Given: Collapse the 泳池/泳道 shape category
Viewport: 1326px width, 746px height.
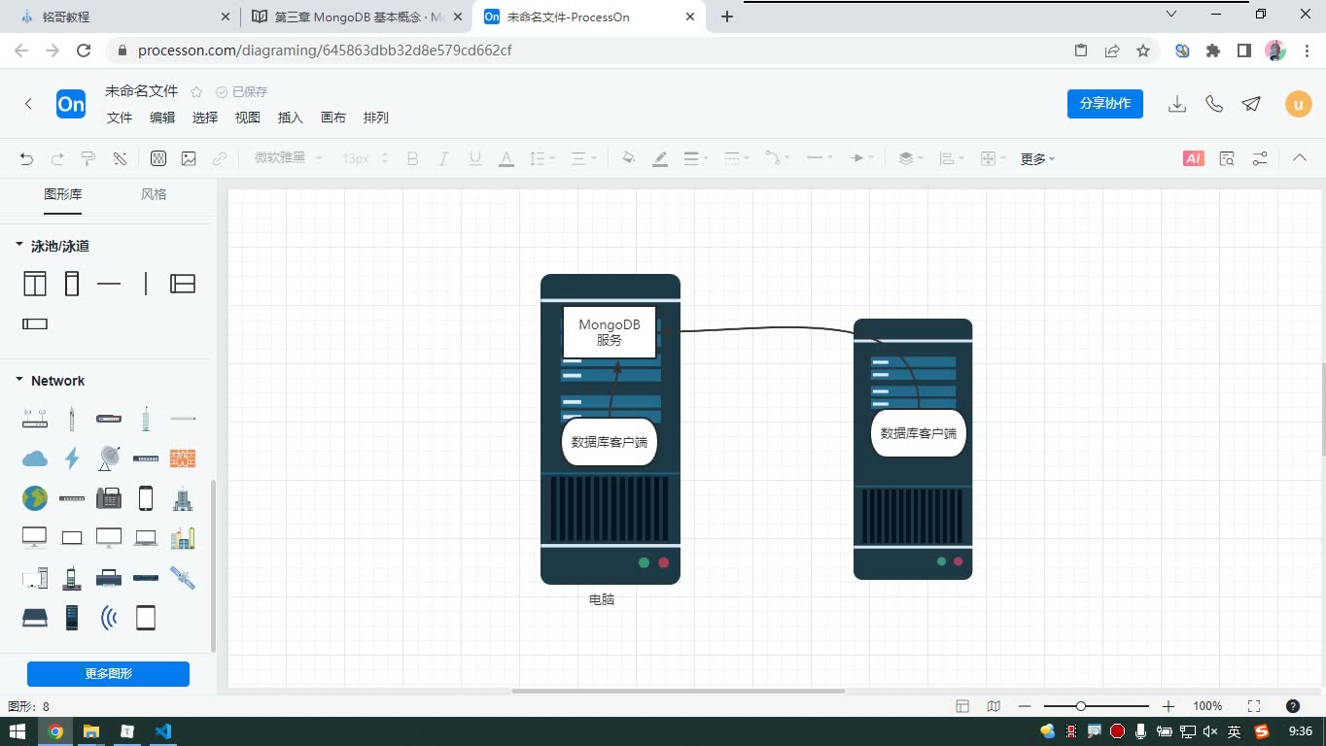Looking at the screenshot, I should (18, 246).
